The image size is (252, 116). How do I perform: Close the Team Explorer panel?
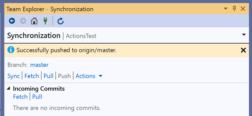pos(243,9)
